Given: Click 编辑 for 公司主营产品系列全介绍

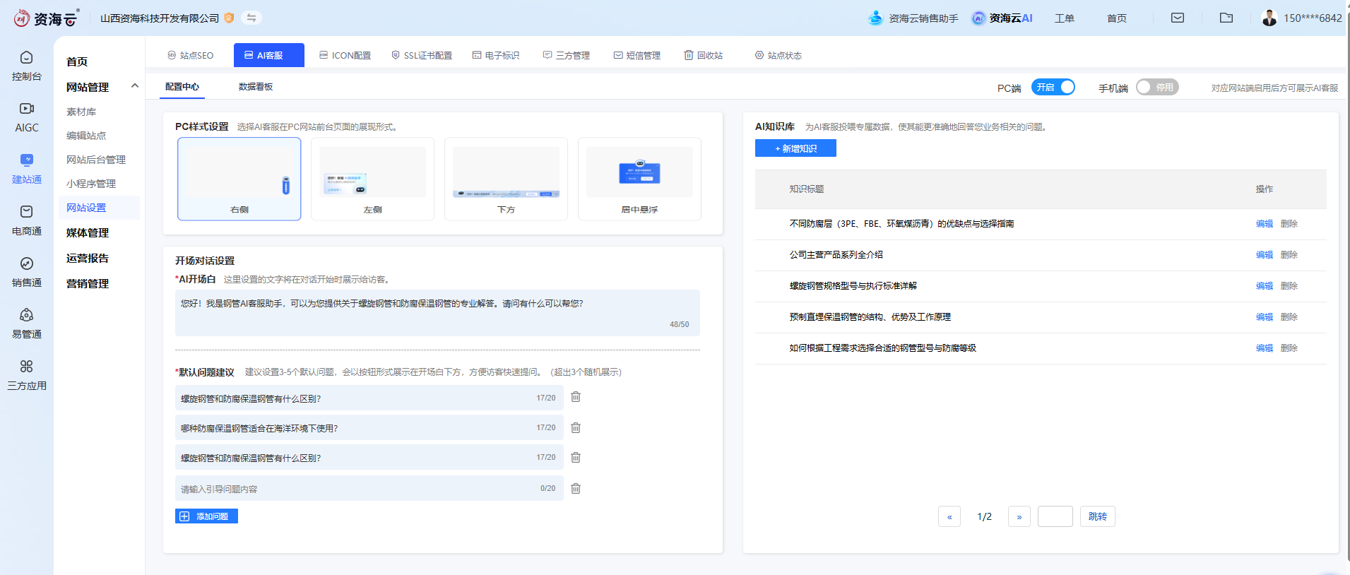Looking at the screenshot, I should pos(1264,255).
